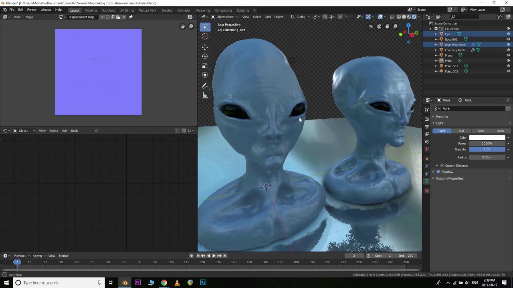This screenshot has height=288, width=513.
Task: Jump to the timeline end frame
Action: coord(224,256)
